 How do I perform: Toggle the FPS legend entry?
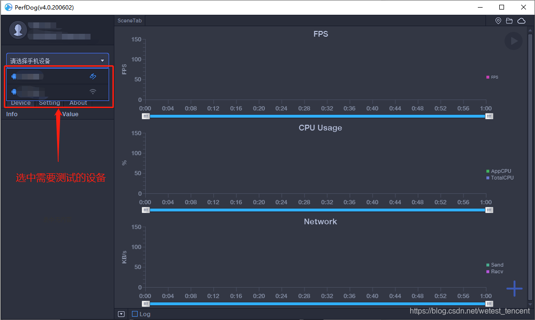[x=492, y=77]
